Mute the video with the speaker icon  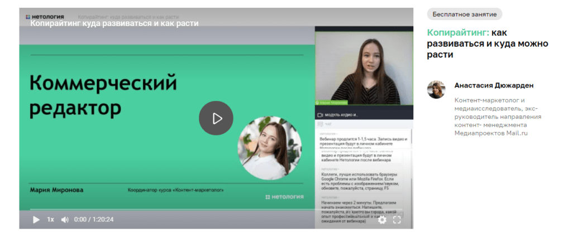[65, 220]
